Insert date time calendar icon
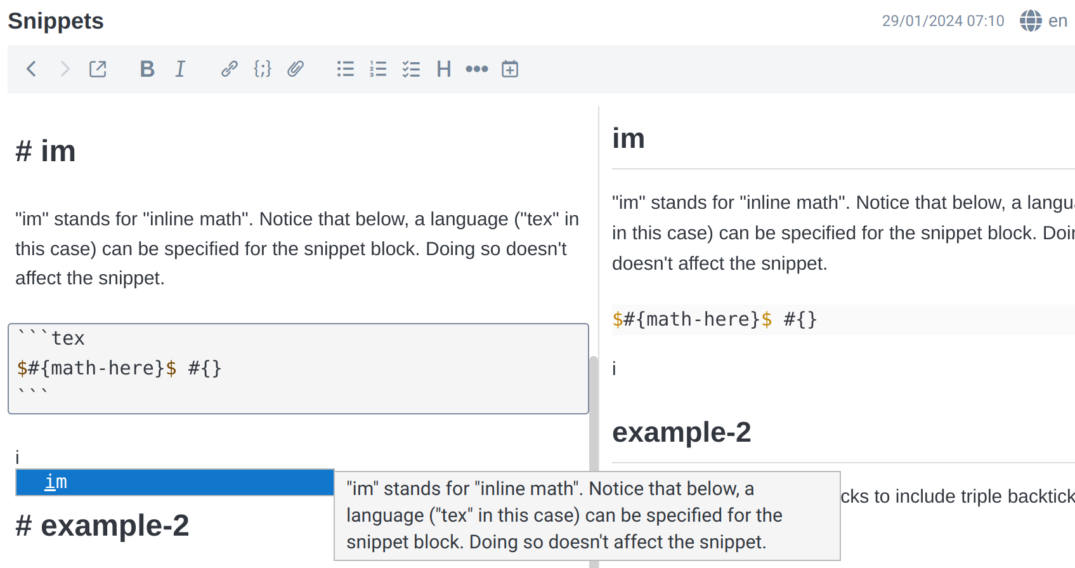Image resolution: width=1075 pixels, height=568 pixels. [510, 69]
